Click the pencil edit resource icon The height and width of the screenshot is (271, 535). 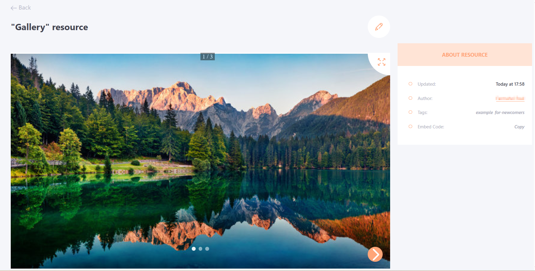[x=379, y=27]
